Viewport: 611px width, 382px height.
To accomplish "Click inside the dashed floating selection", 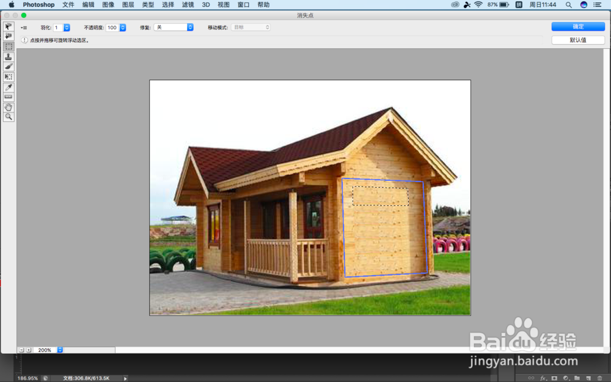I will [380, 196].
